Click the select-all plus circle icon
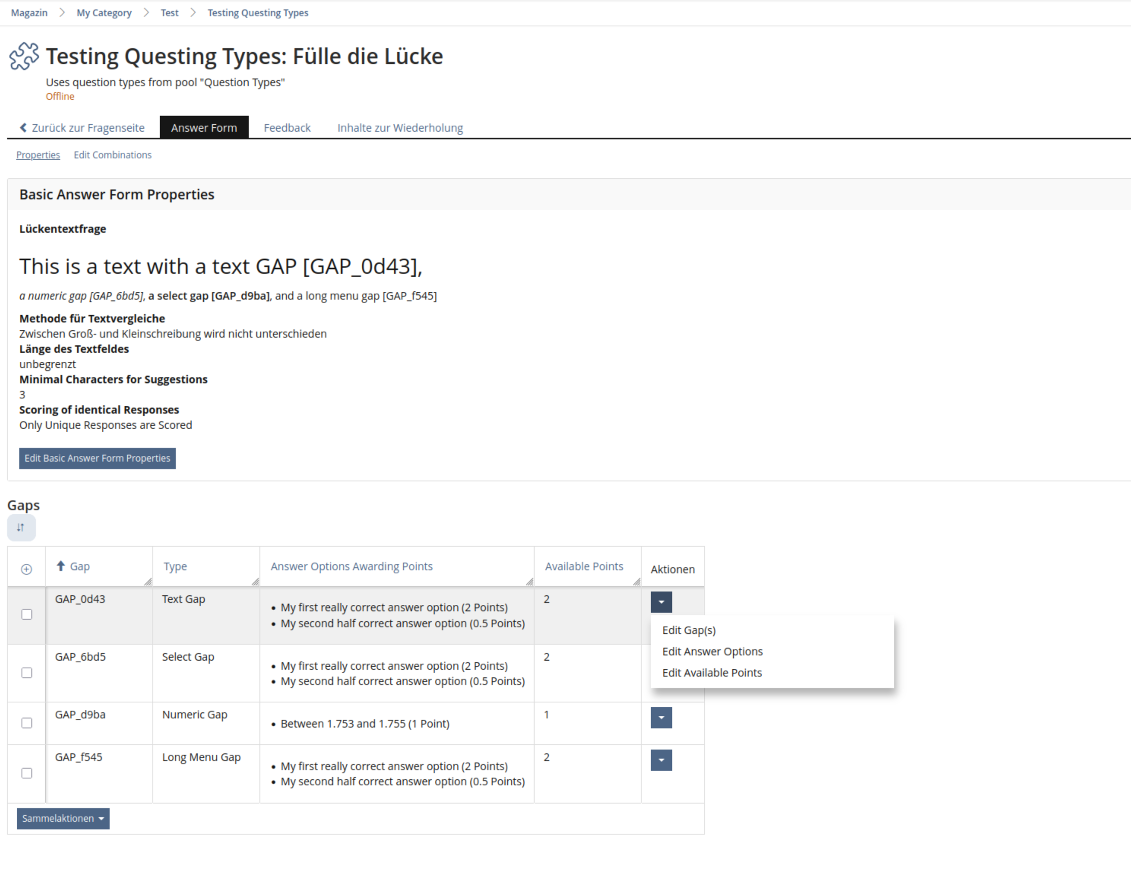 [26, 569]
